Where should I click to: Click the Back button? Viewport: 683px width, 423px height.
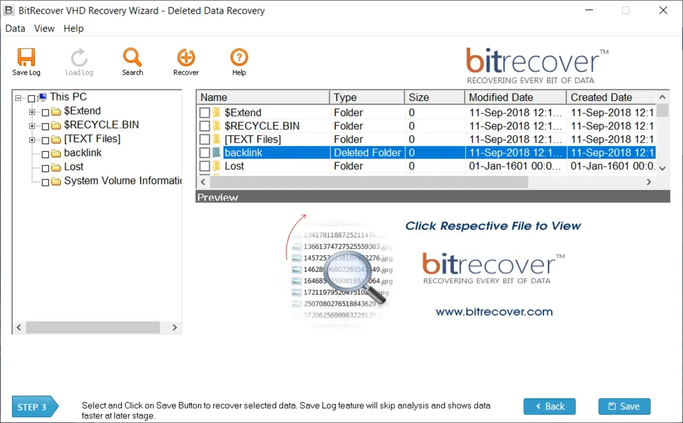[x=550, y=406]
